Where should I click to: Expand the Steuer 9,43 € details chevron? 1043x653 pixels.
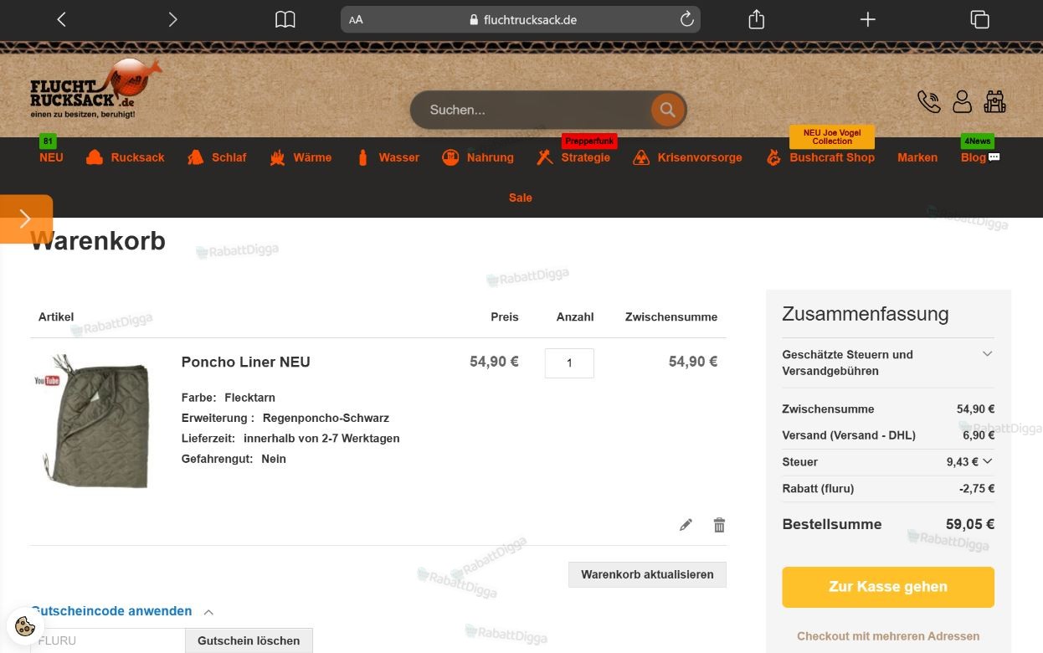pyautogui.click(x=988, y=461)
